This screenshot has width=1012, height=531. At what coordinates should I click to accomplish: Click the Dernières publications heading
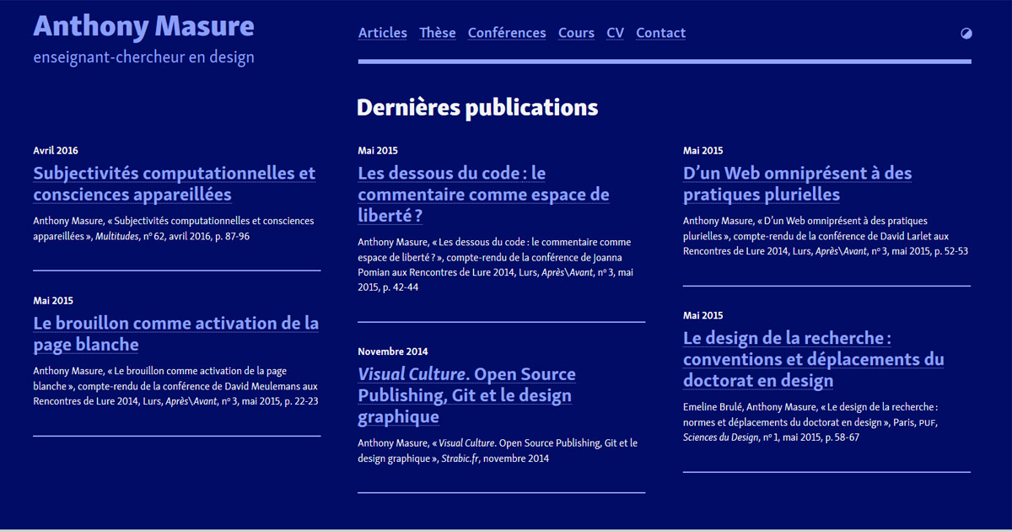click(477, 107)
